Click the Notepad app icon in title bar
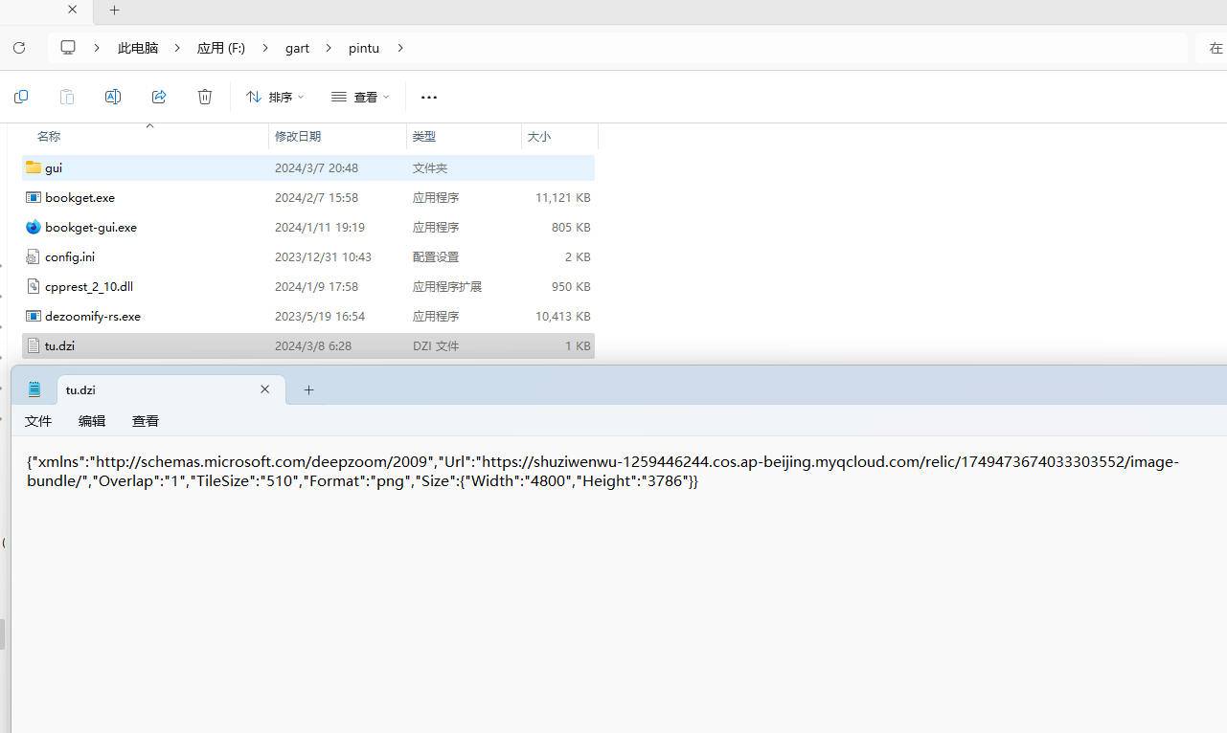This screenshot has width=1227, height=733. tap(35, 389)
